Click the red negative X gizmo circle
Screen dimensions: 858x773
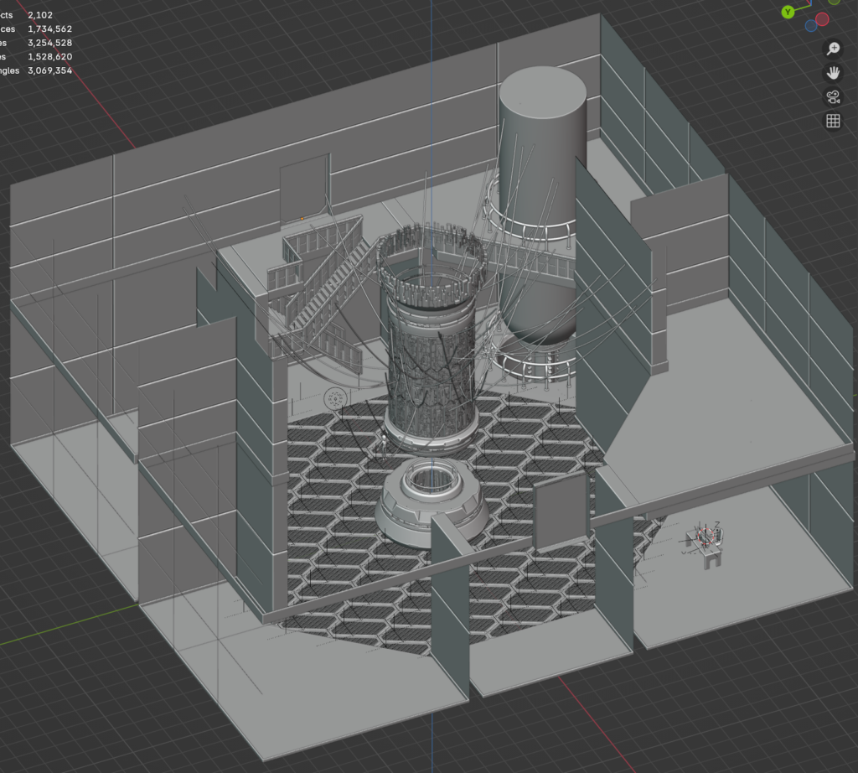pos(822,19)
